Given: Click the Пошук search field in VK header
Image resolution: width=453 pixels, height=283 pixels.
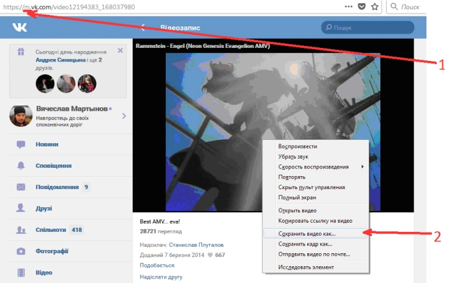Looking at the screenshot, I should [367, 27].
